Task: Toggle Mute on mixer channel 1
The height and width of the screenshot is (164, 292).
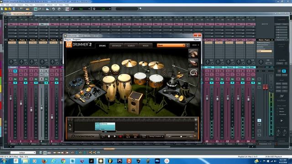Action: click(15, 71)
